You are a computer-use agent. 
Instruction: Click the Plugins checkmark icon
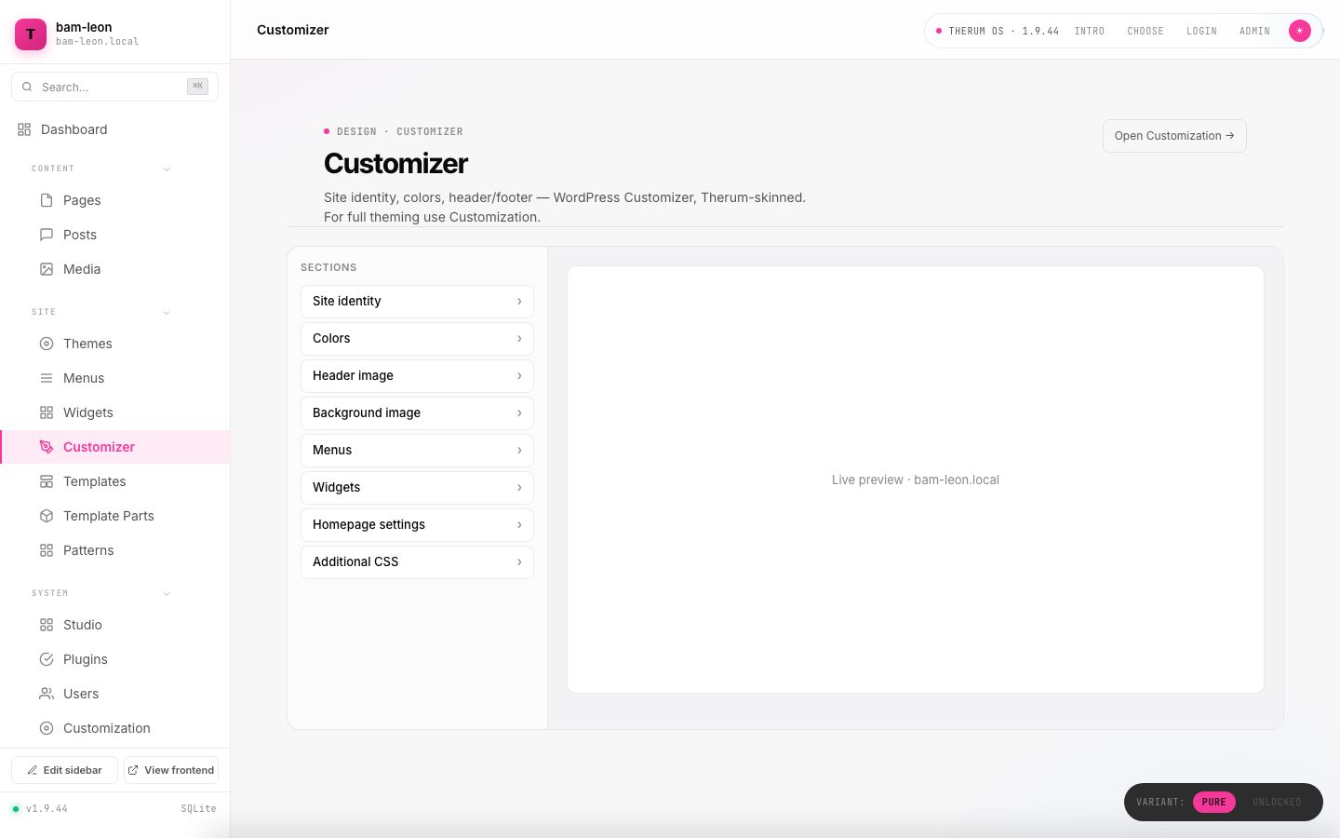(x=47, y=659)
